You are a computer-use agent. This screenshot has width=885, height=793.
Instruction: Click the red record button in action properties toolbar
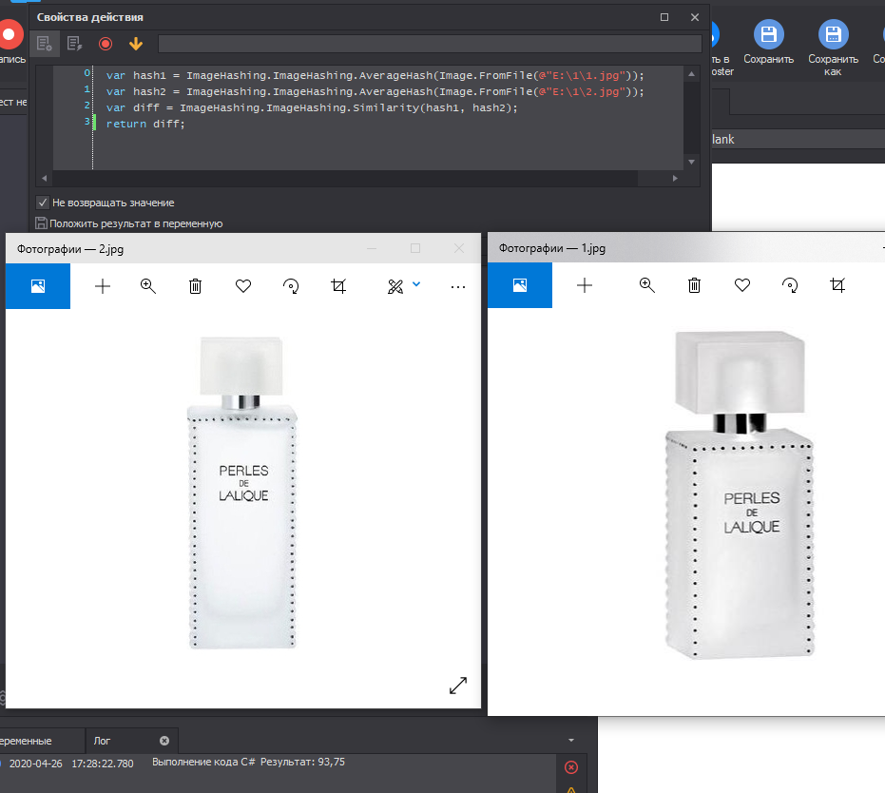pos(105,44)
